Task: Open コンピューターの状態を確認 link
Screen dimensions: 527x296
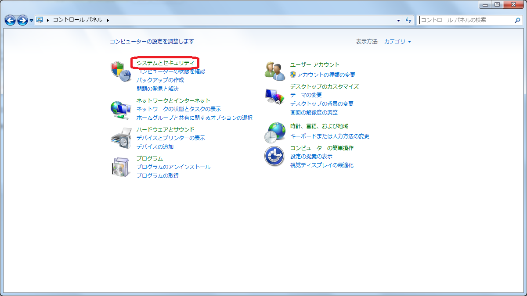Action: pos(170,71)
